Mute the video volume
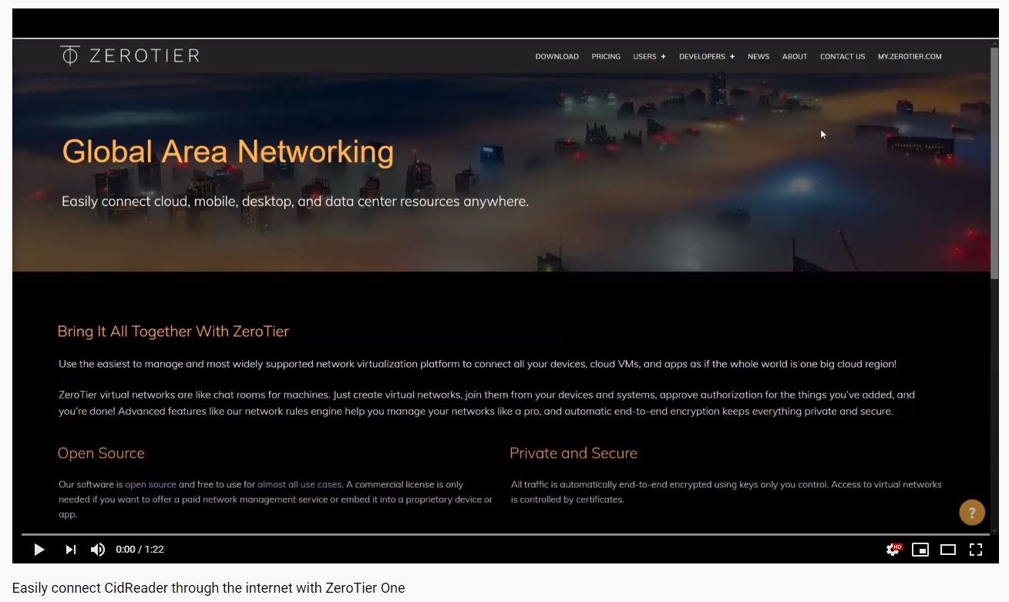The width and height of the screenshot is (1009, 602). pyautogui.click(x=98, y=550)
